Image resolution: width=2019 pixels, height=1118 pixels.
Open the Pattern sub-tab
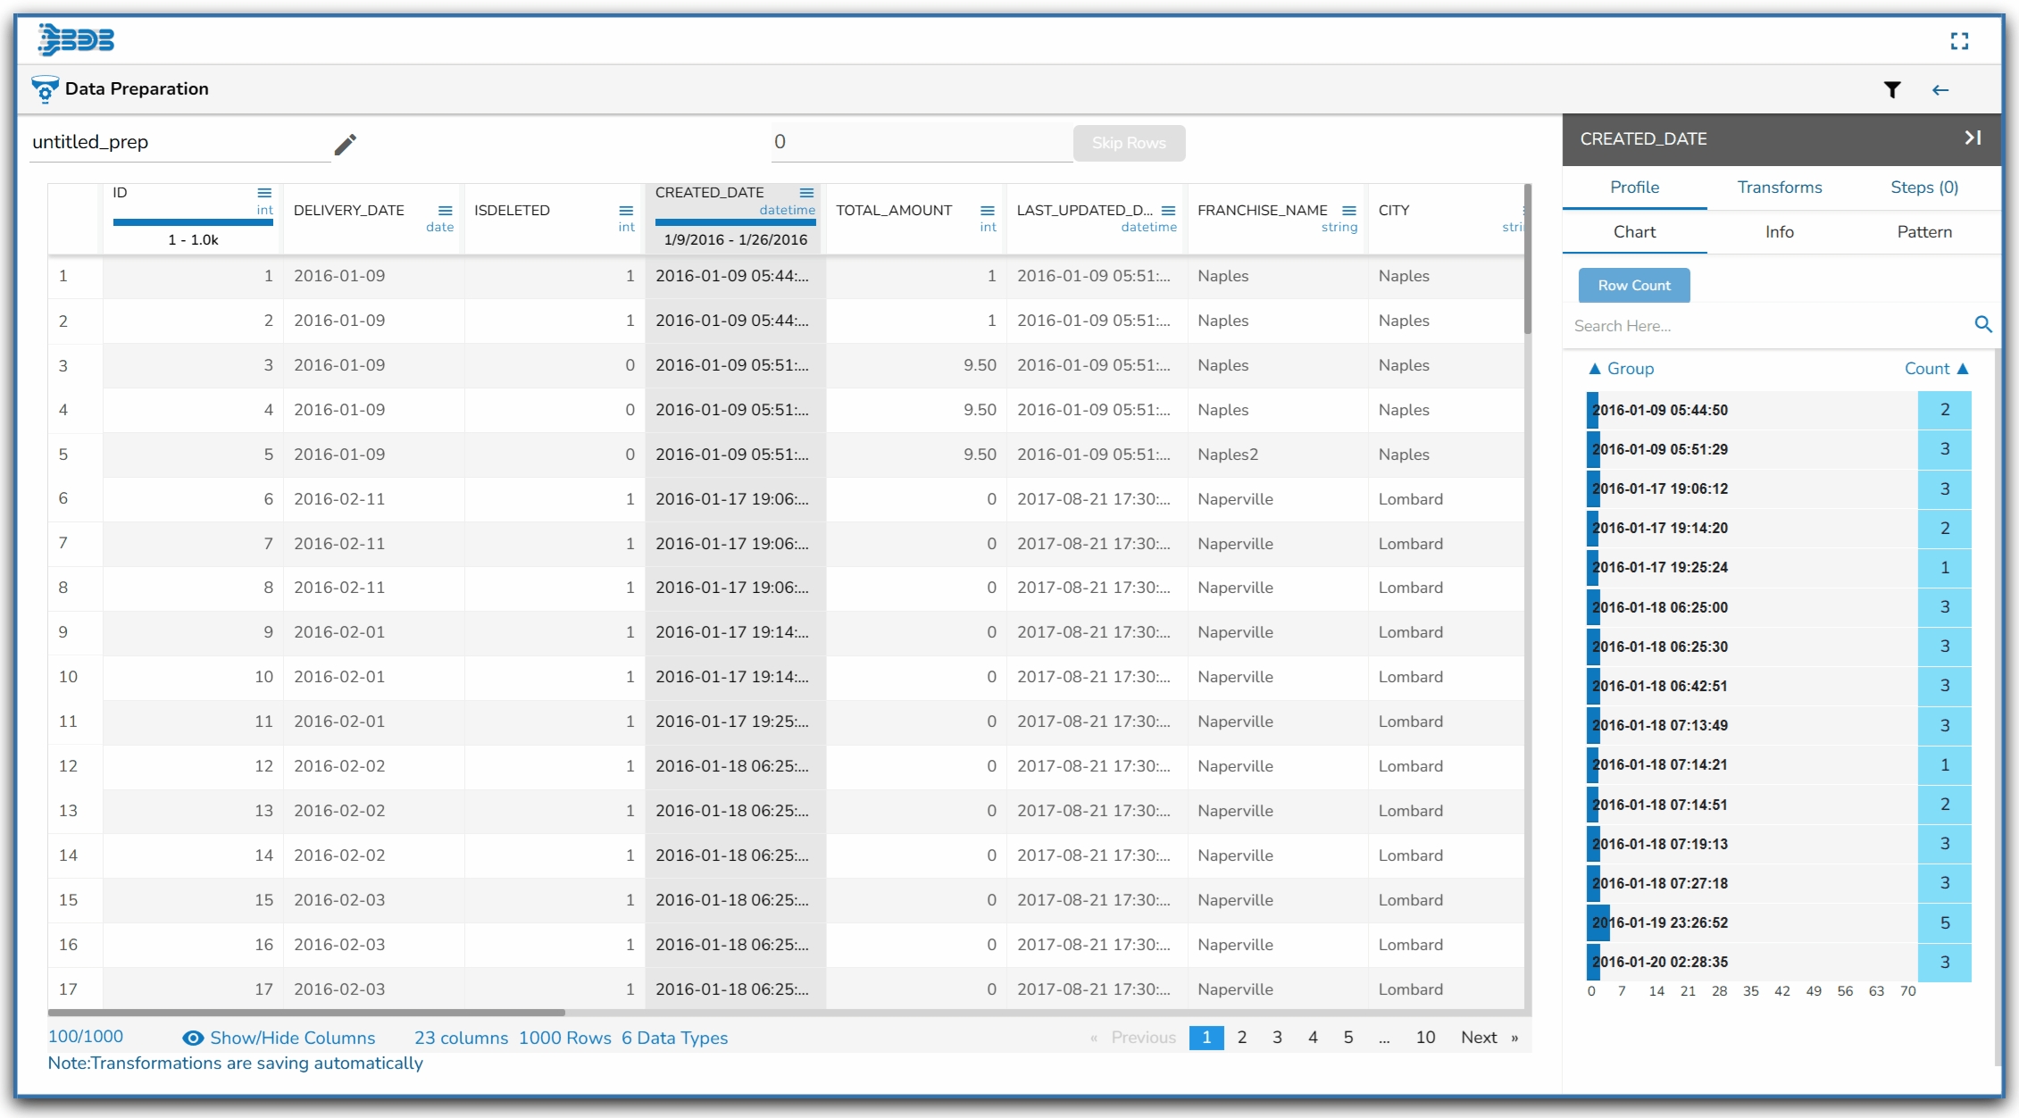[x=1923, y=232]
